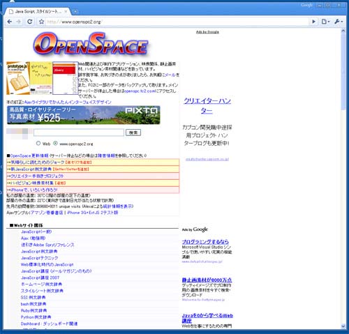Open the ハイビジョン映像素材集 link
The image size is (349, 334).
pyautogui.click(x=32, y=183)
